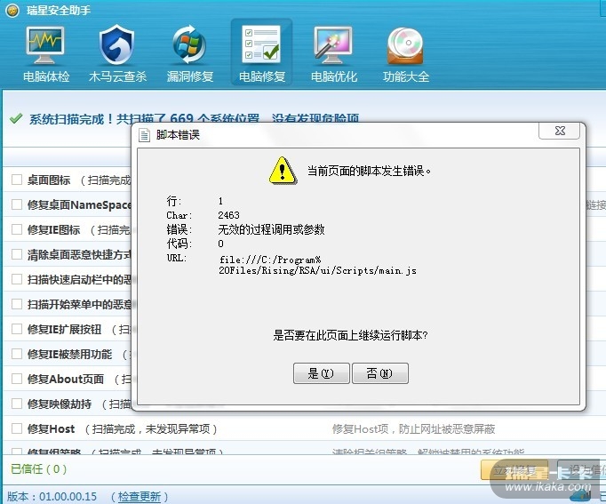Click the 修复About页面 row label
Image resolution: width=606 pixels, height=504 pixels.
66,380
